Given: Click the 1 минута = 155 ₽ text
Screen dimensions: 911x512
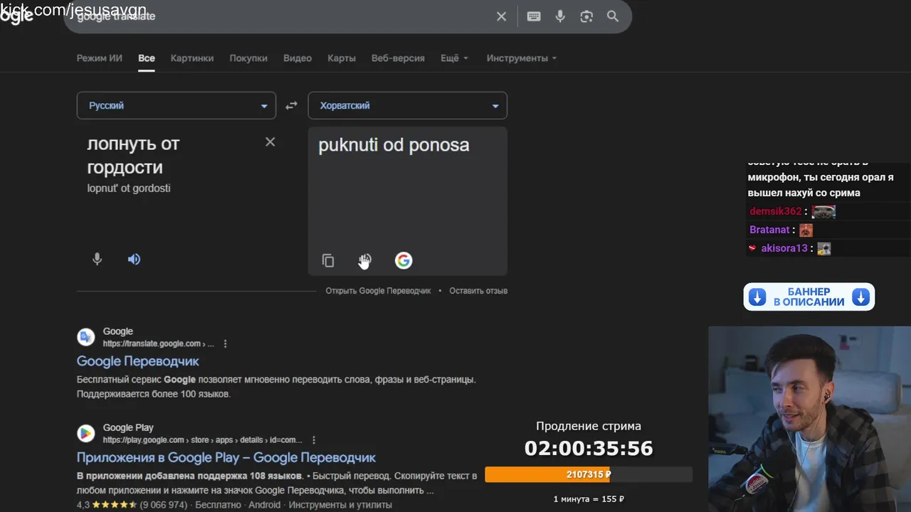Looking at the screenshot, I should 589,499.
